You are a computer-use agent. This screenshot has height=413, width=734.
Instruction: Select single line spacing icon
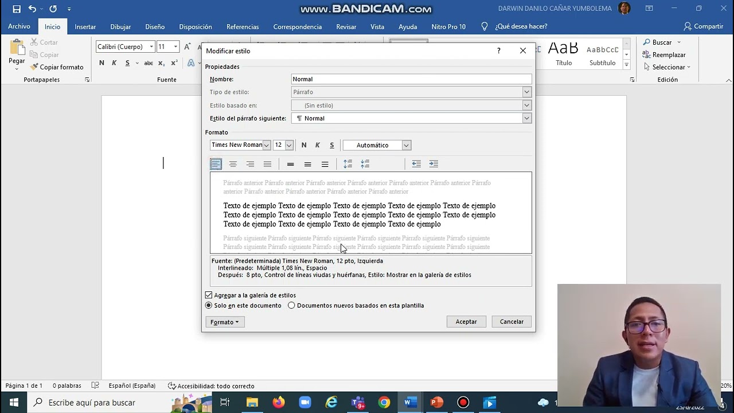(291, 164)
